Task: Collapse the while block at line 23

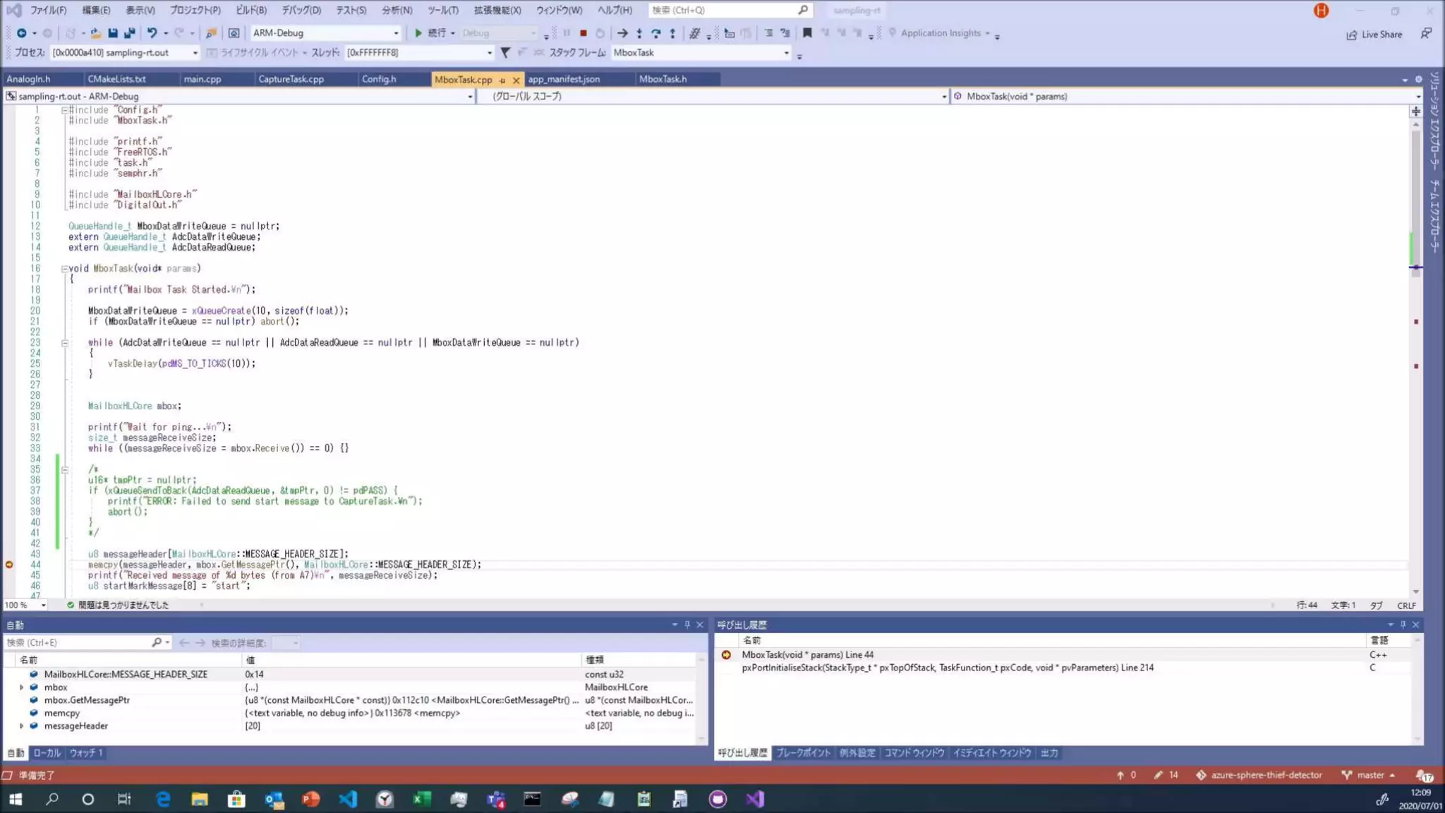Action: [x=65, y=343]
